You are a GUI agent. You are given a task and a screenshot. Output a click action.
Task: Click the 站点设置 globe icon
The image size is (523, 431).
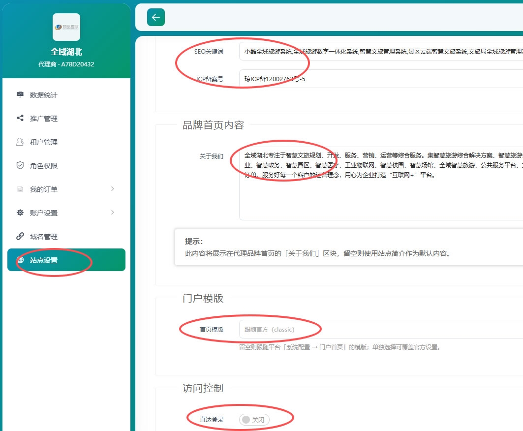point(20,260)
